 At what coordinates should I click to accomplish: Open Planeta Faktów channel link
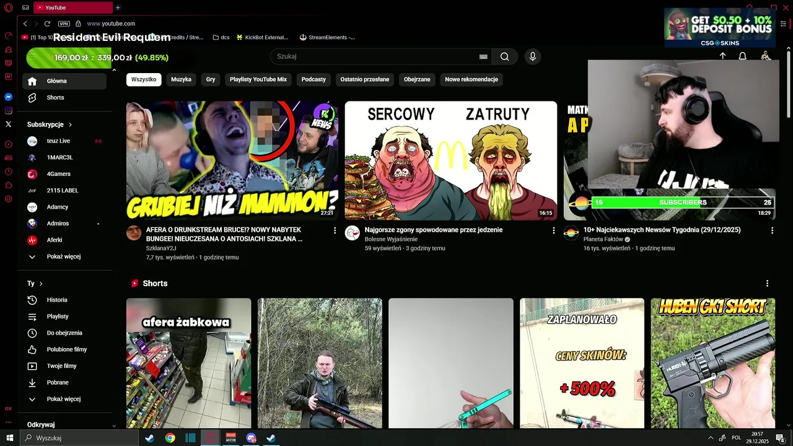[x=603, y=239]
